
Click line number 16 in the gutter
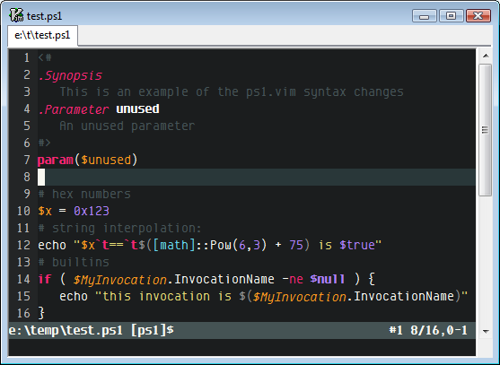23,313
